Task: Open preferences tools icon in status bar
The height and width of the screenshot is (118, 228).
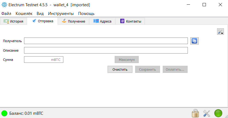Action: point(206,113)
